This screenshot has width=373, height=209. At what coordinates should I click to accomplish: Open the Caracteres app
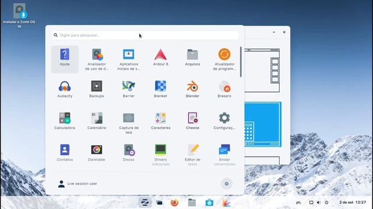pos(161,121)
